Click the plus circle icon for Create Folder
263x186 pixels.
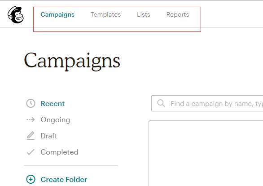[x=31, y=179]
